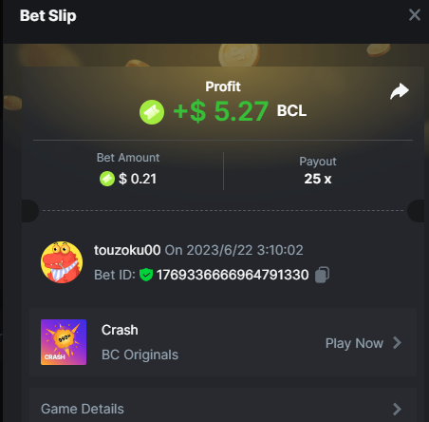429x422 pixels.
Task: Click the chevron next to Play Now
Action: pyautogui.click(x=397, y=343)
